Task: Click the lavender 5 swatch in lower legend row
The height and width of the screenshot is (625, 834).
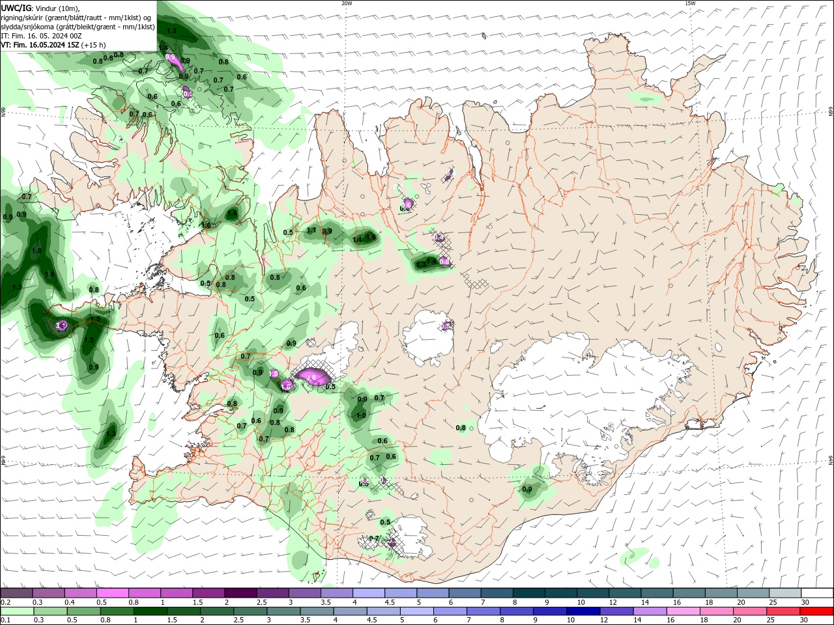Action: 416,611
